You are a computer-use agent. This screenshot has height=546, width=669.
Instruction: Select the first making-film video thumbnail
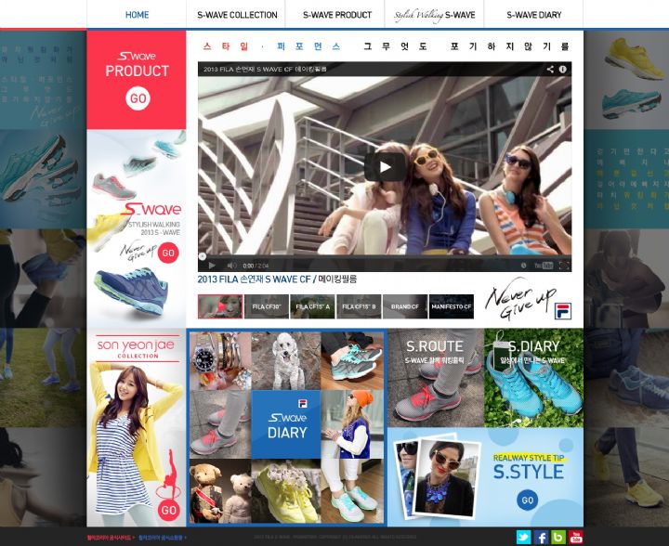(220, 306)
